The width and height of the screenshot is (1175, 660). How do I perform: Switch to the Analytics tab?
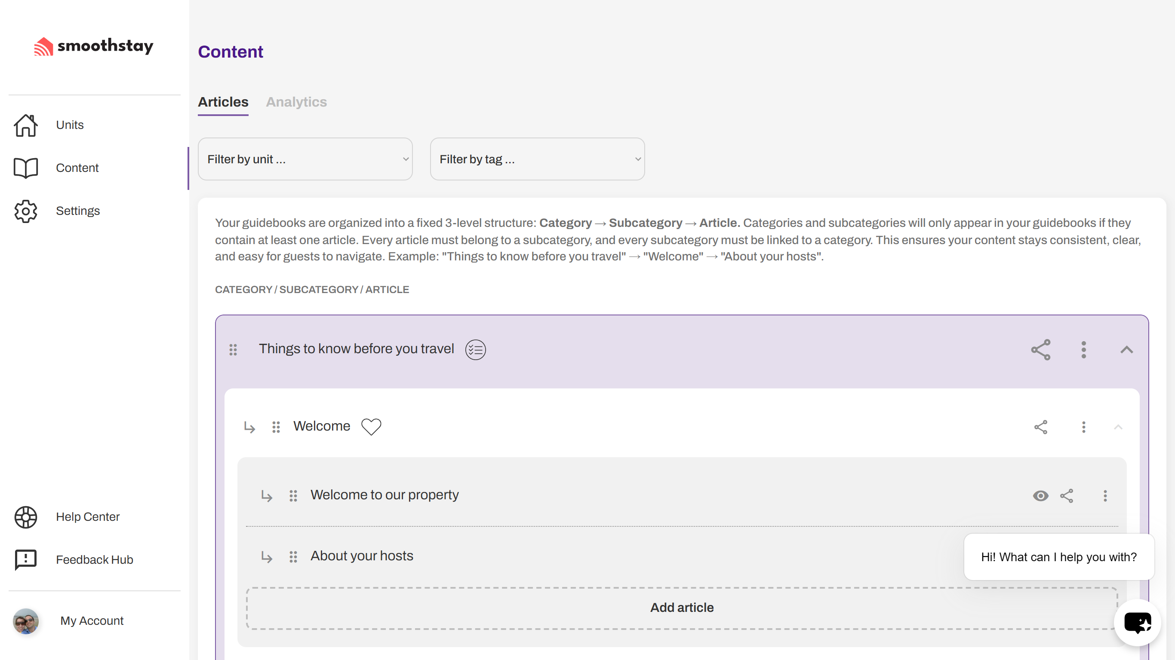[x=296, y=102]
